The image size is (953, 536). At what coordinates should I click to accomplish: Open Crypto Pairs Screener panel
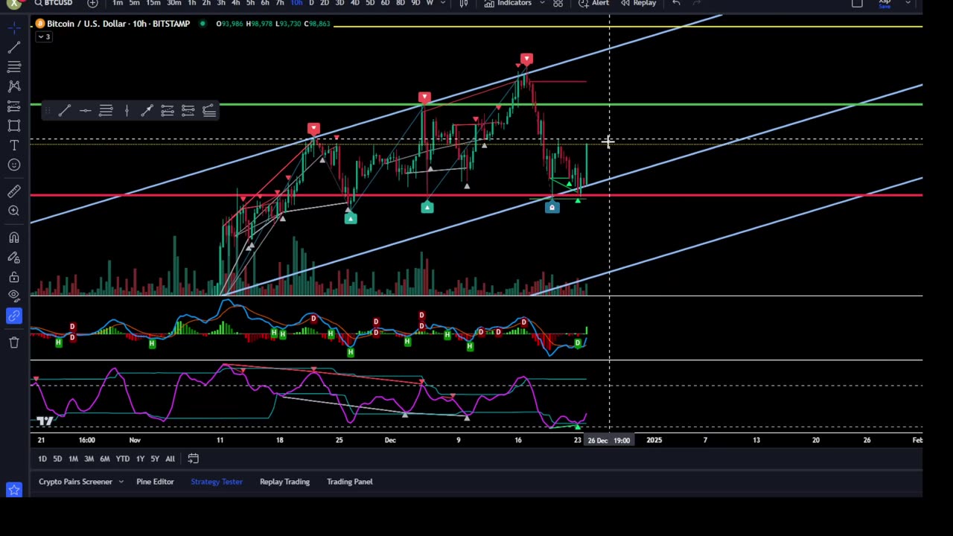point(75,482)
